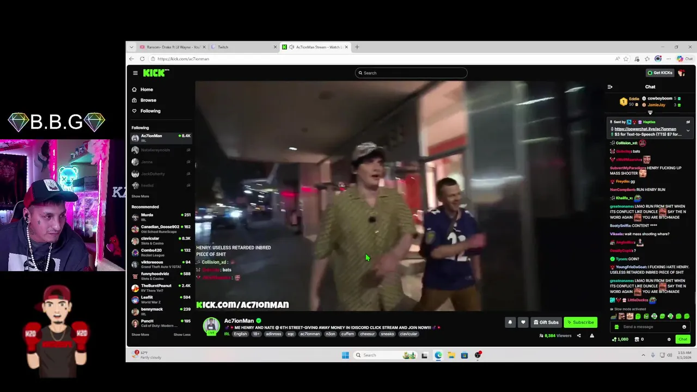697x392 pixels.
Task: Open the browser tab list dropdown
Action: tap(131, 47)
